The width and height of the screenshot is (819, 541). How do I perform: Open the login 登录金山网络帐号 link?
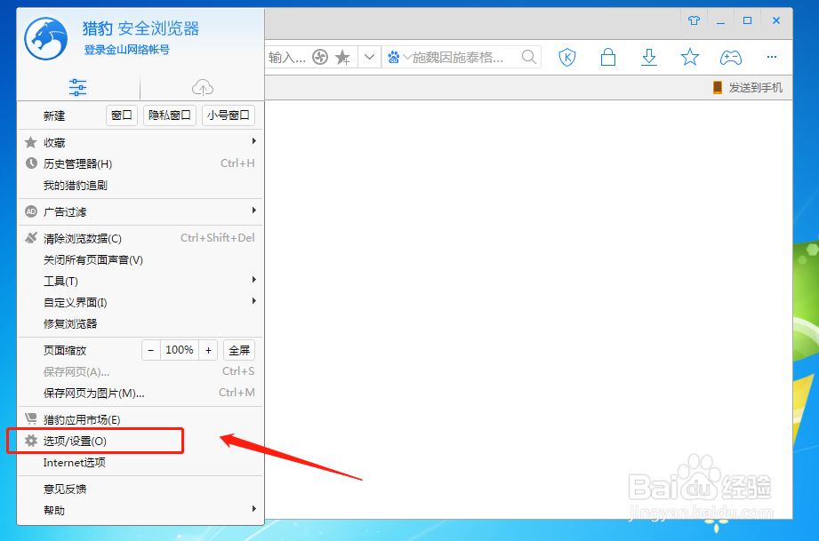(127, 50)
